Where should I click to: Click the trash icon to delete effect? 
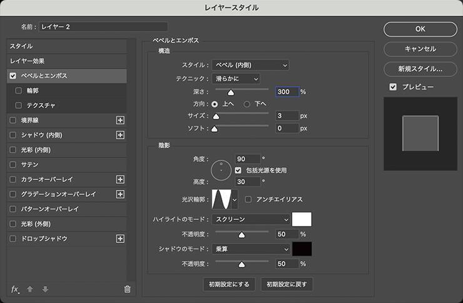[x=127, y=289]
